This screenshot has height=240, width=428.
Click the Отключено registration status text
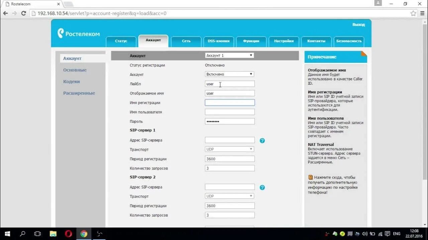(215, 65)
